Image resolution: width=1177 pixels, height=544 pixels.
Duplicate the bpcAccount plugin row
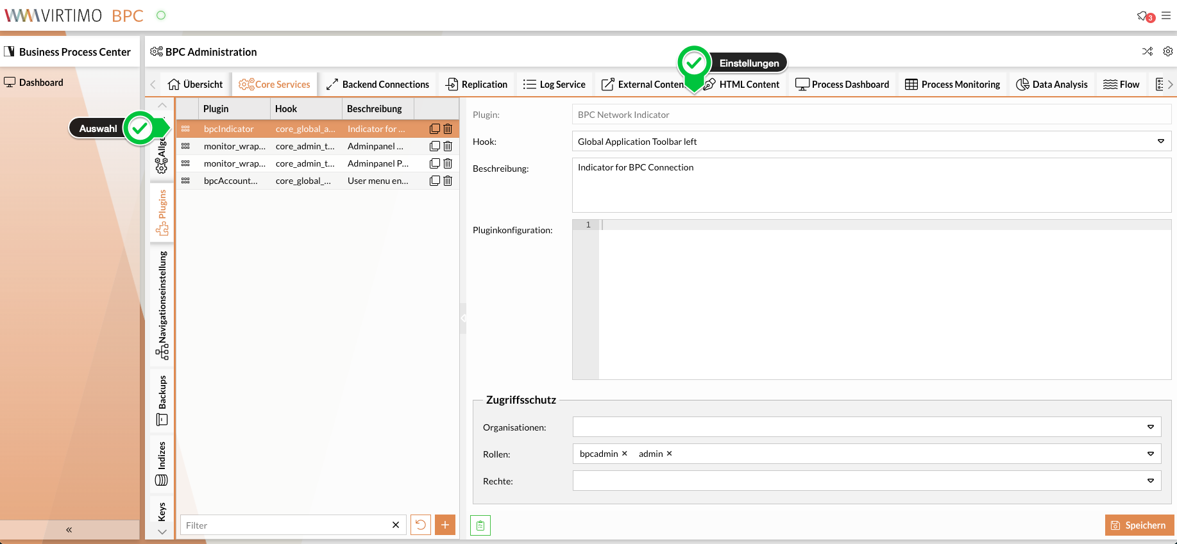click(434, 181)
